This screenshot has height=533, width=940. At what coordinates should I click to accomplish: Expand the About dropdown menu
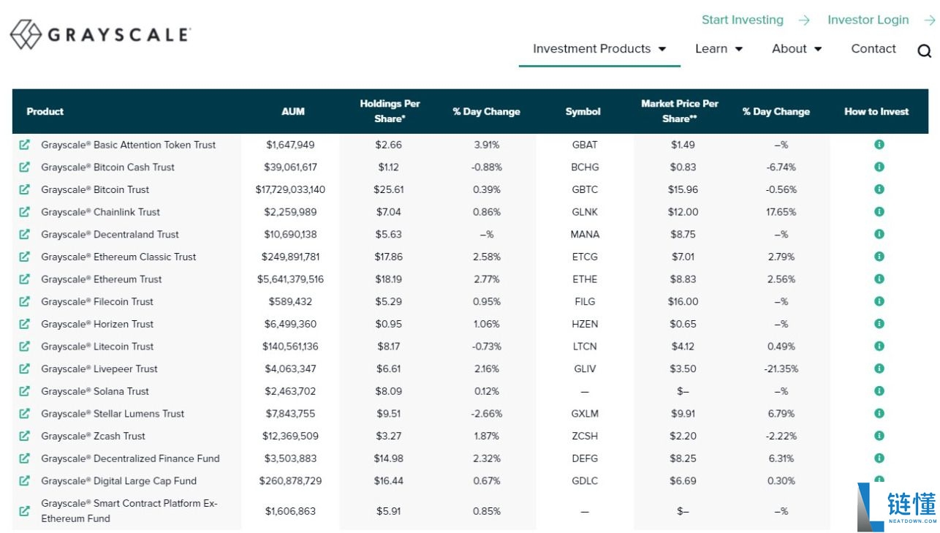tap(797, 49)
